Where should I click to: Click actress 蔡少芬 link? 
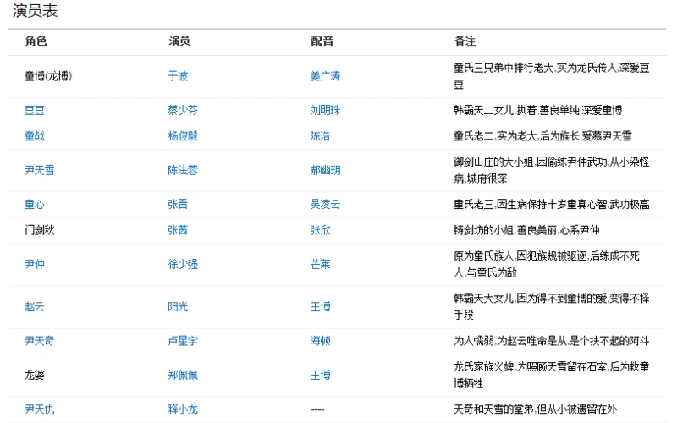[183, 111]
